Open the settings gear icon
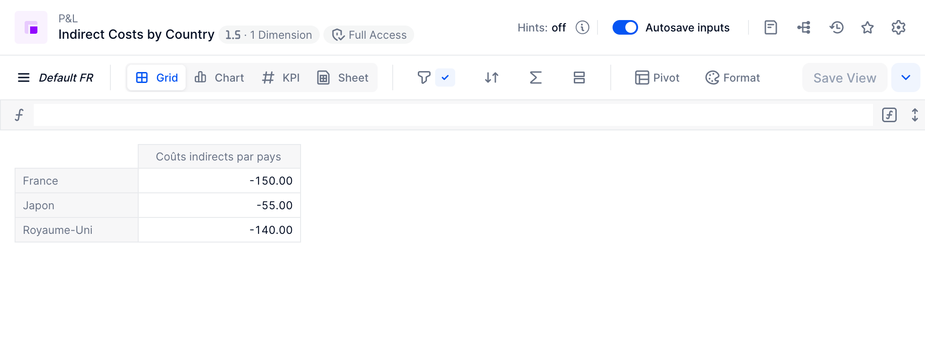Viewport: 925px width, 341px height. pyautogui.click(x=899, y=27)
